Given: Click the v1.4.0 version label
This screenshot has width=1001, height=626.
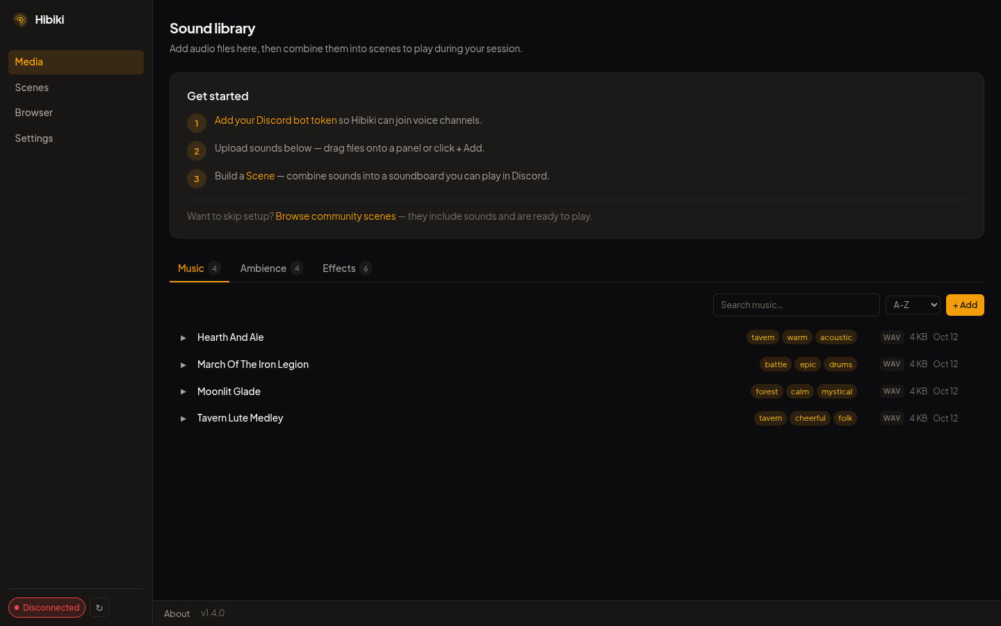Looking at the screenshot, I should [x=213, y=613].
